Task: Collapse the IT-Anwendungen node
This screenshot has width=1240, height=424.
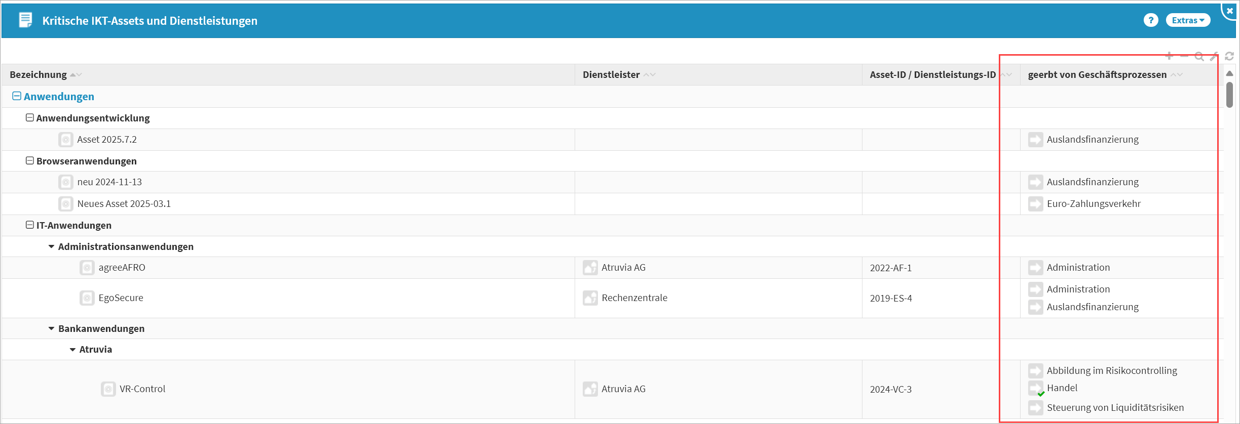Action: click(30, 225)
